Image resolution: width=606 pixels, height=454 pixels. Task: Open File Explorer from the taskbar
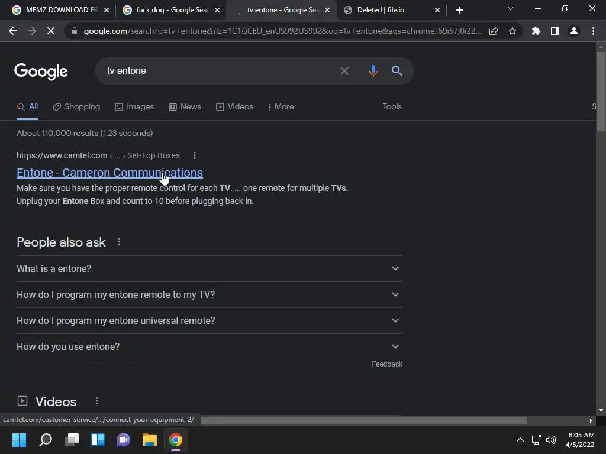click(150, 440)
